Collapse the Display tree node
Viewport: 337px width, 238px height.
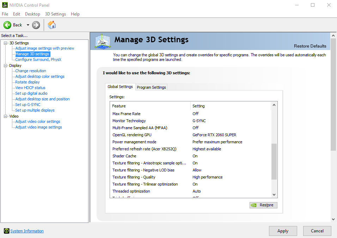coord(6,66)
